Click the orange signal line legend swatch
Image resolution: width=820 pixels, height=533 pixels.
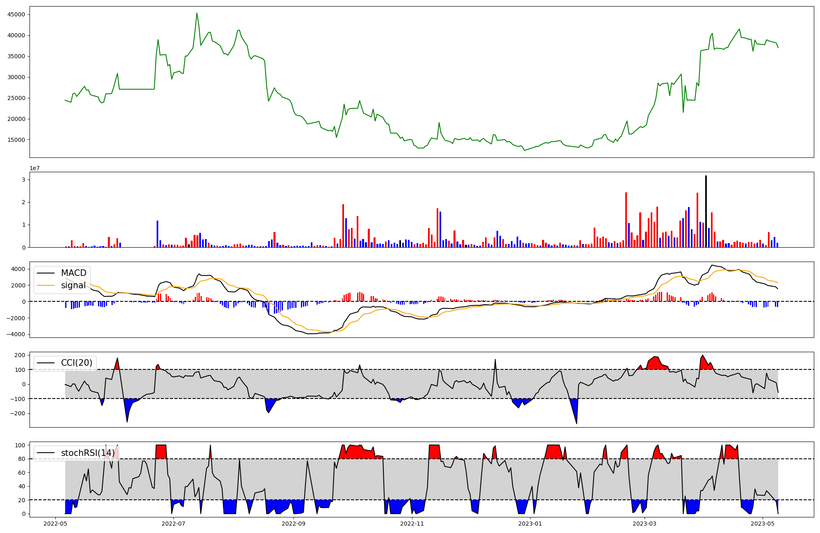(47, 285)
